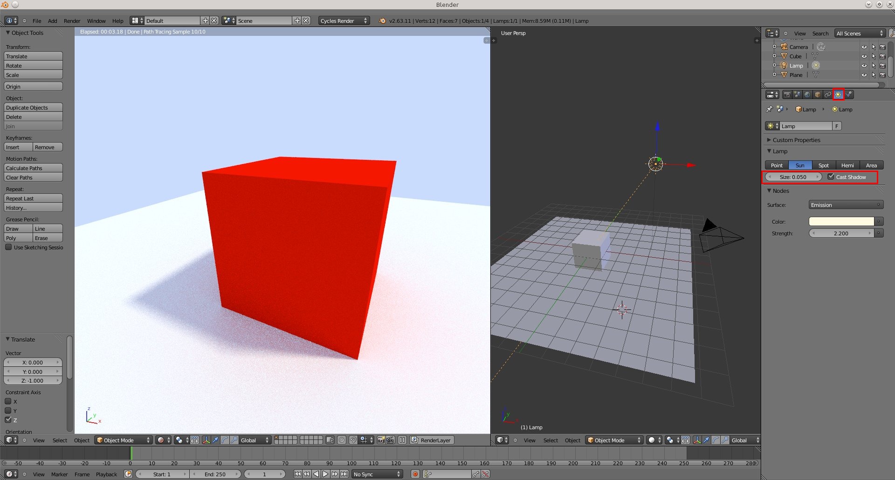Click the Duplicate Objects button
Image resolution: width=895 pixels, height=480 pixels.
coord(33,107)
